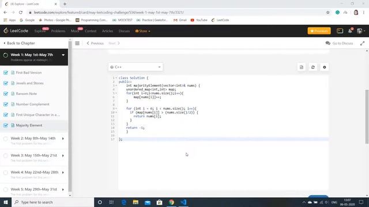Collapse Week 1: May 1st–May 7th section
The width and height of the screenshot is (369, 207).
(x=63, y=55)
